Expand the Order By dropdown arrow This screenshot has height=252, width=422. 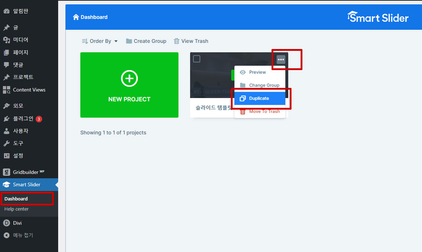pyautogui.click(x=116, y=41)
